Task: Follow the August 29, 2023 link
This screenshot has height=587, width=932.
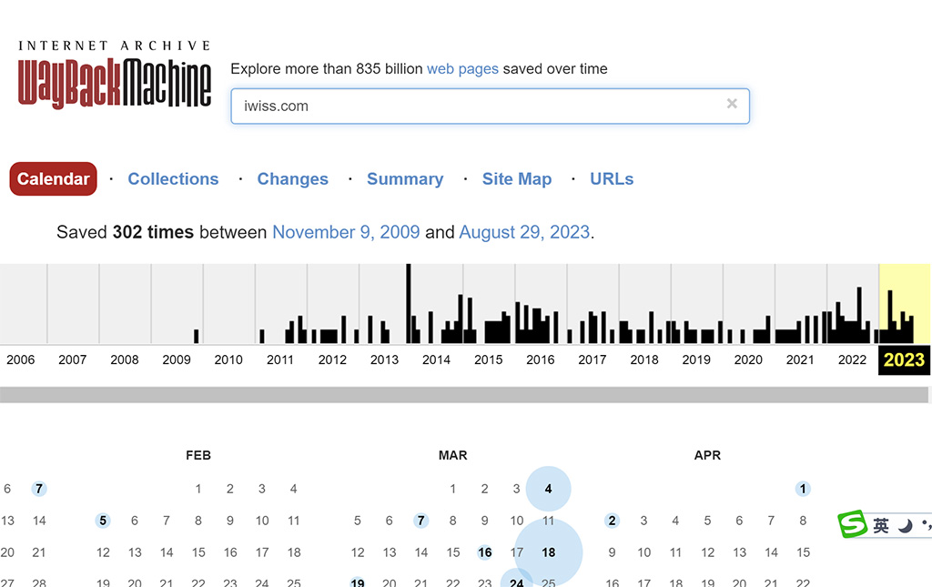Action: [x=524, y=232]
